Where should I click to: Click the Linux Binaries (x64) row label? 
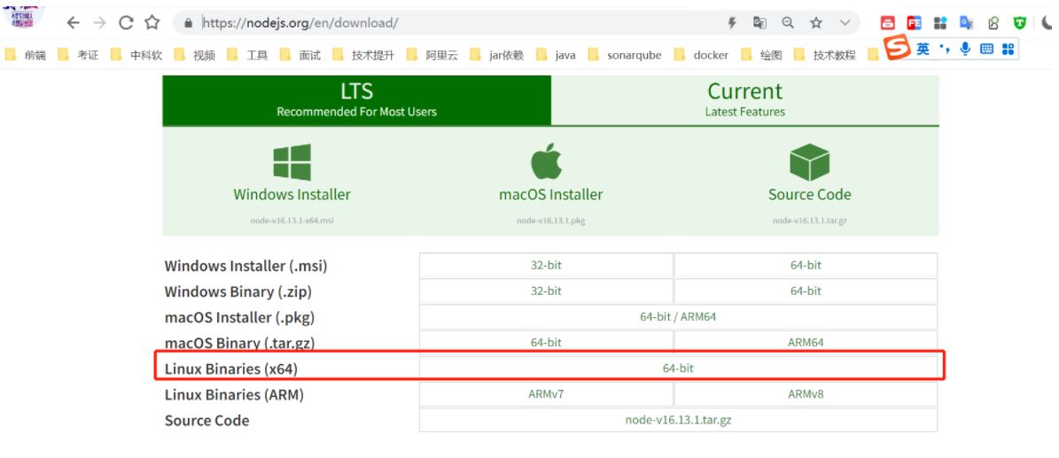tap(231, 369)
